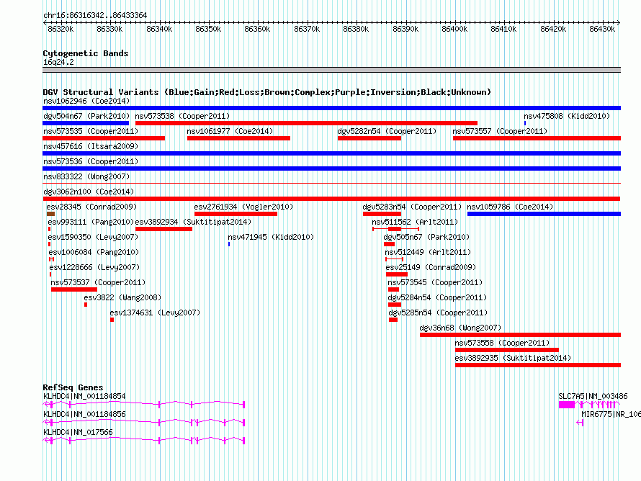The image size is (641, 481).
Task: Click the MIR6775 microRNA arrow glyph
Action: [580, 423]
